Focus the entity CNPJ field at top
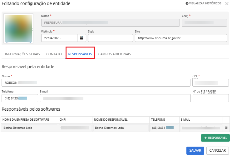 [x=204, y=23]
